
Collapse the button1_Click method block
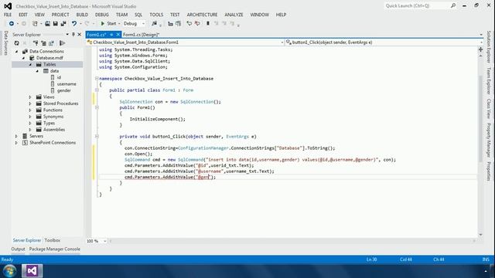pos(97,137)
